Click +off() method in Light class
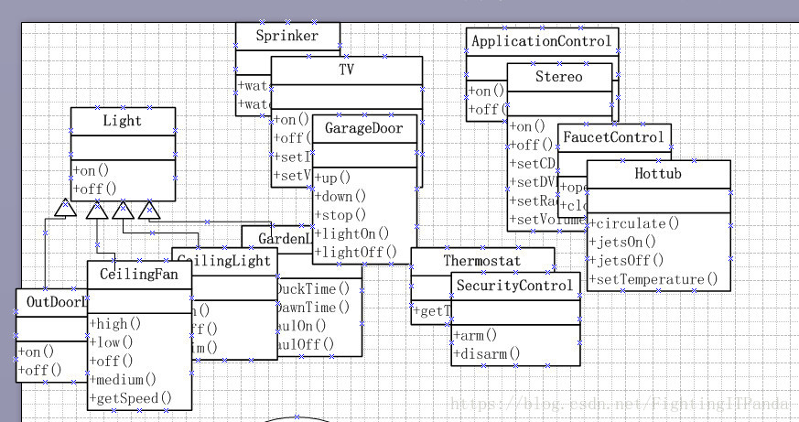 tap(95, 189)
